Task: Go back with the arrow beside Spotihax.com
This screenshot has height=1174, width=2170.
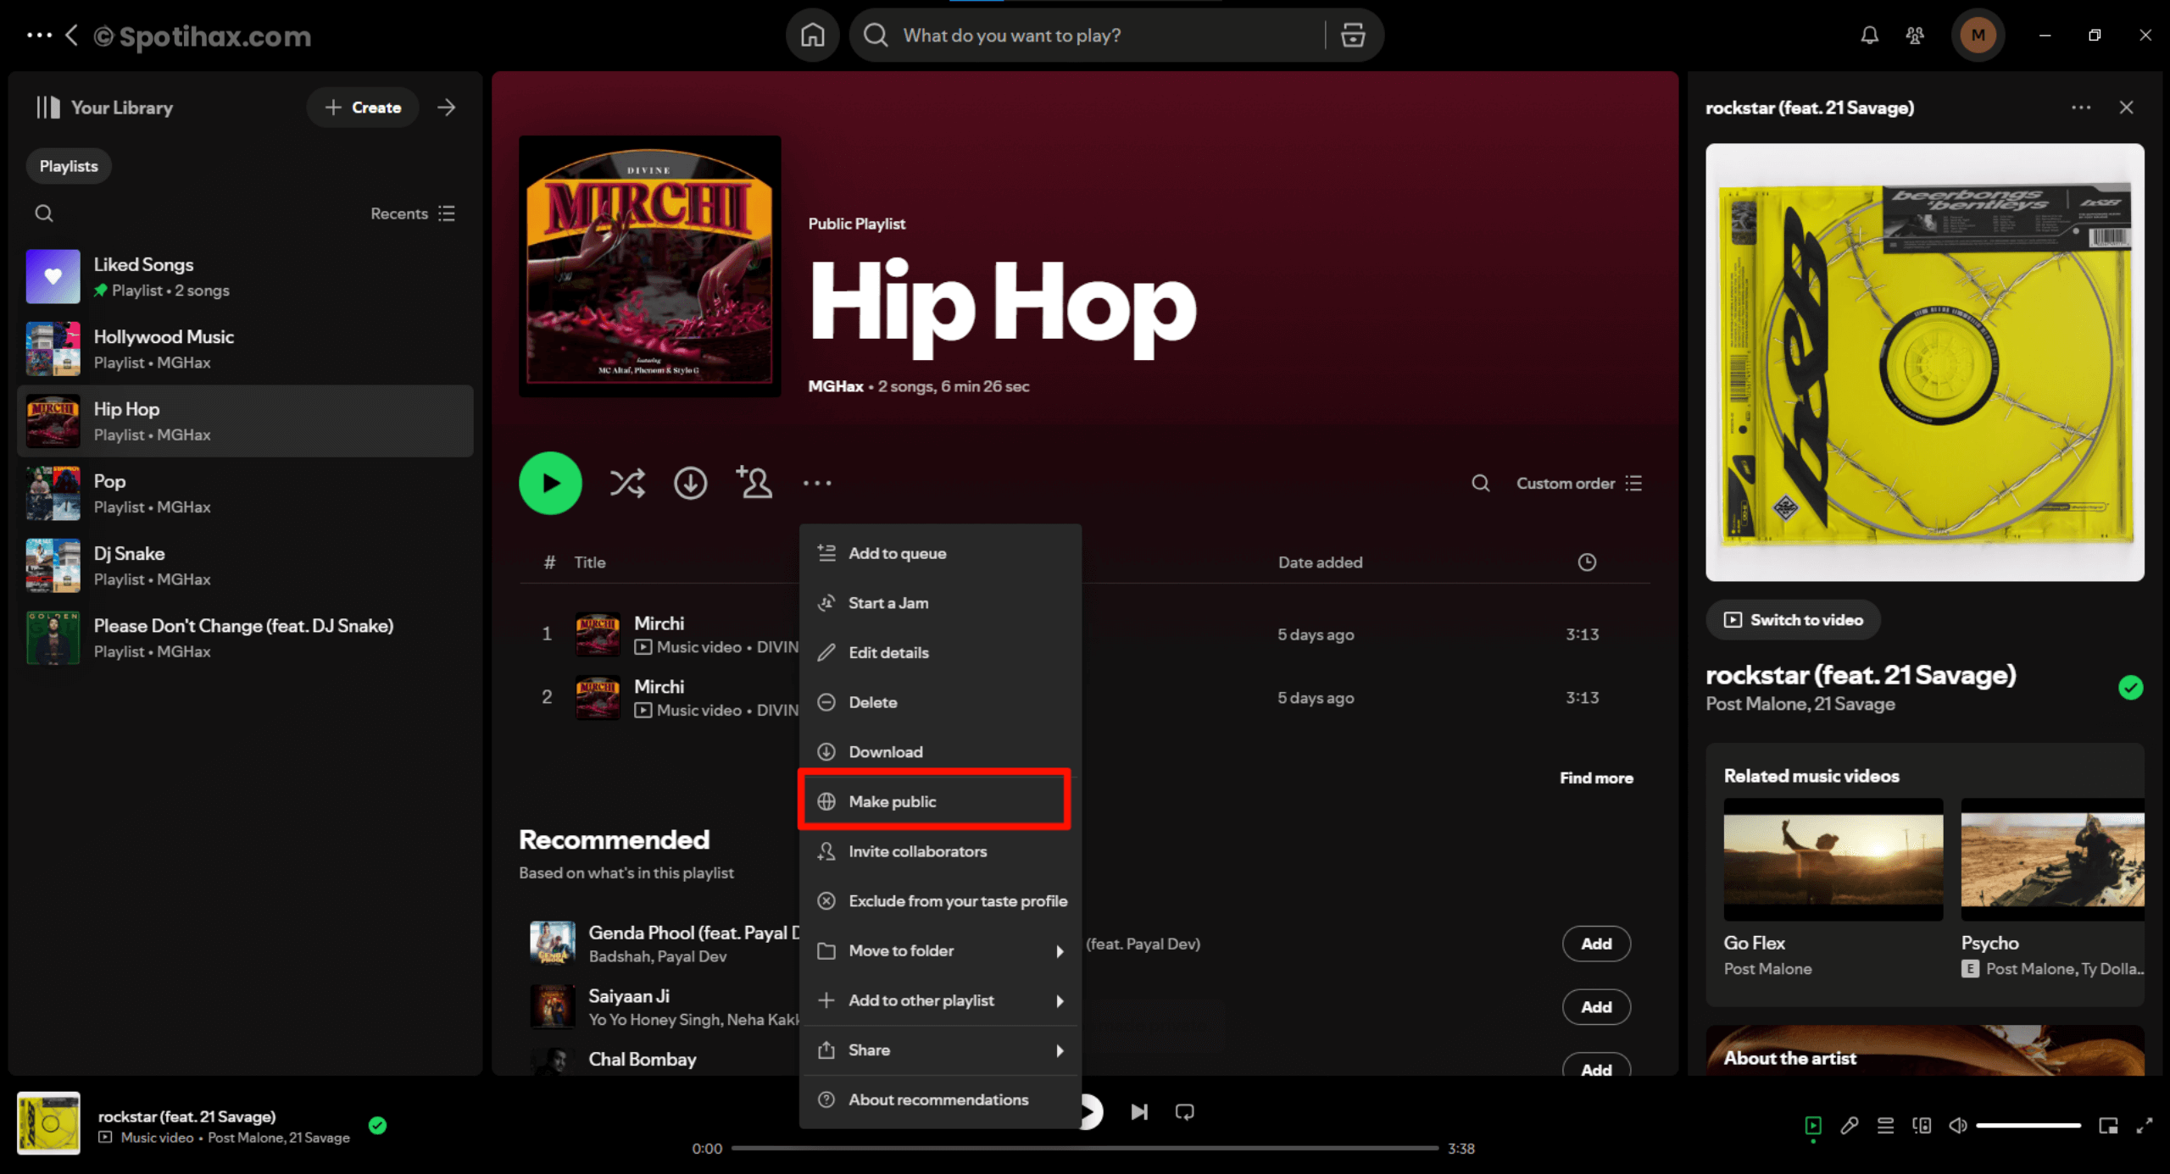Action: pyautogui.click(x=72, y=36)
